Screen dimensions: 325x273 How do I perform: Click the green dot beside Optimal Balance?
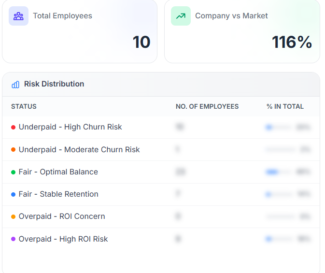point(14,172)
